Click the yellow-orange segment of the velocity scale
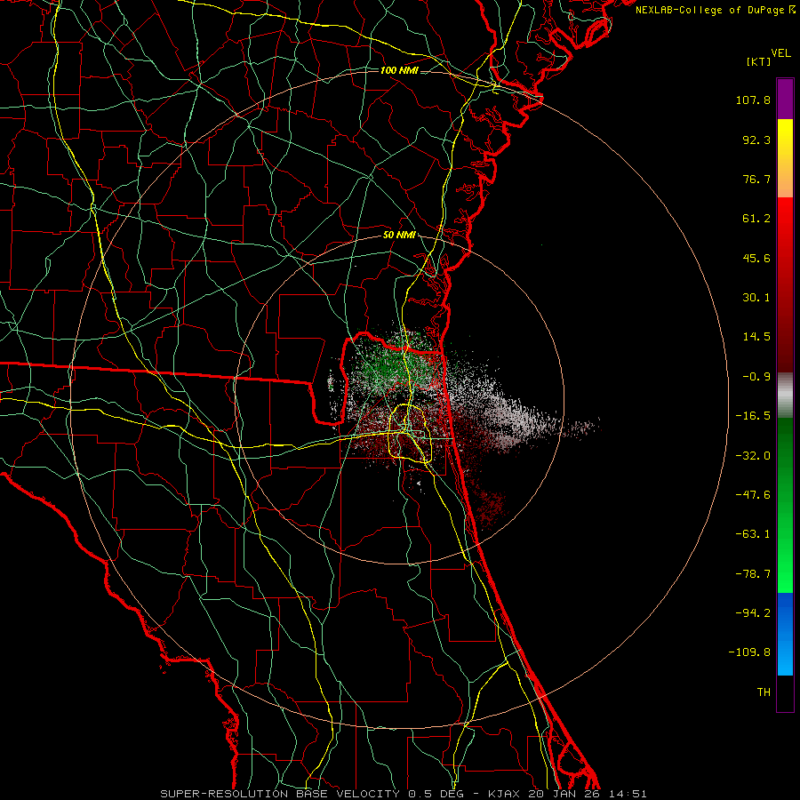The image size is (800, 800). [x=785, y=158]
